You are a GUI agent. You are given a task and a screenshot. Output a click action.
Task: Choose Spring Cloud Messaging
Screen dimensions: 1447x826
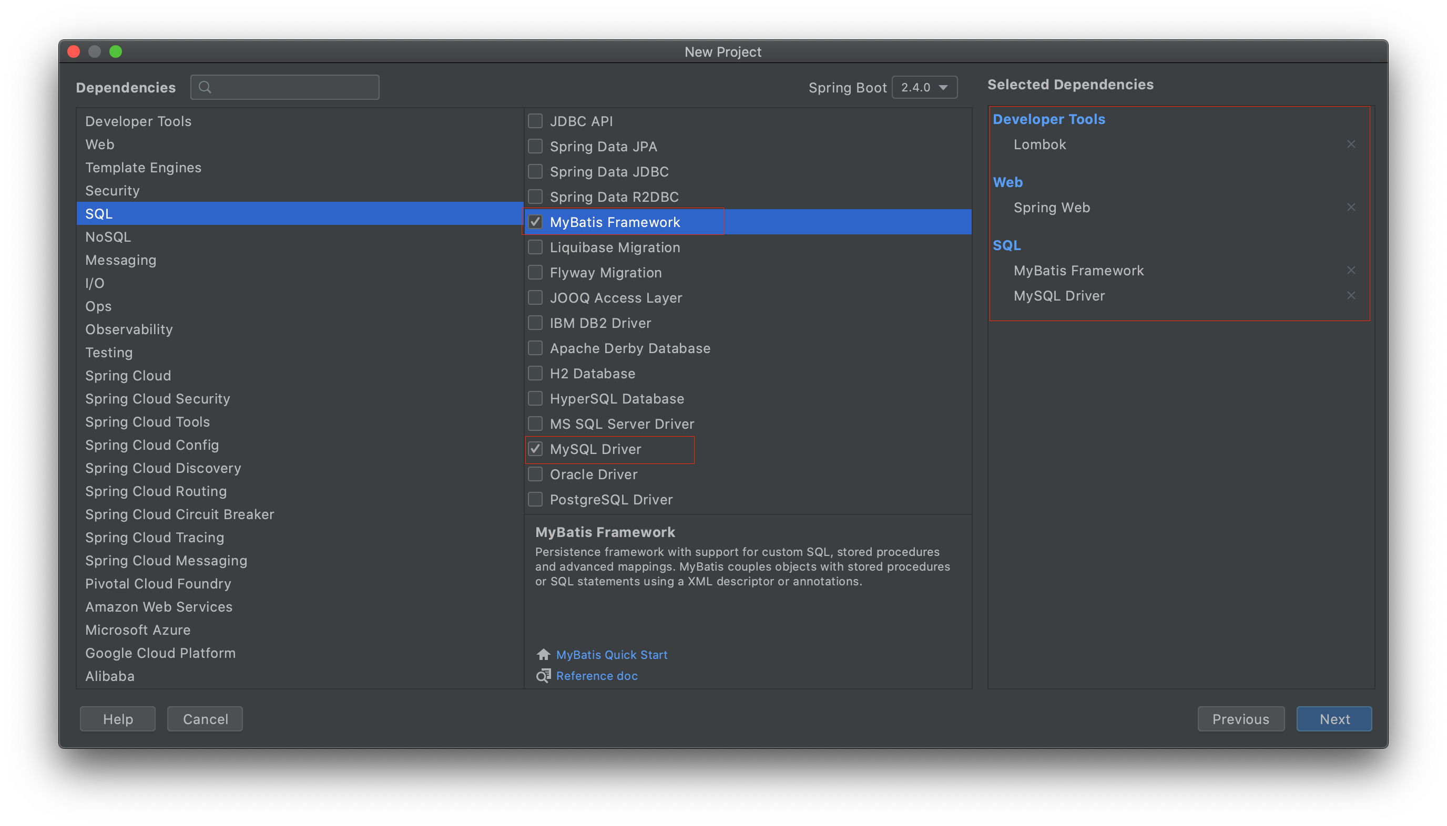[x=300, y=561]
